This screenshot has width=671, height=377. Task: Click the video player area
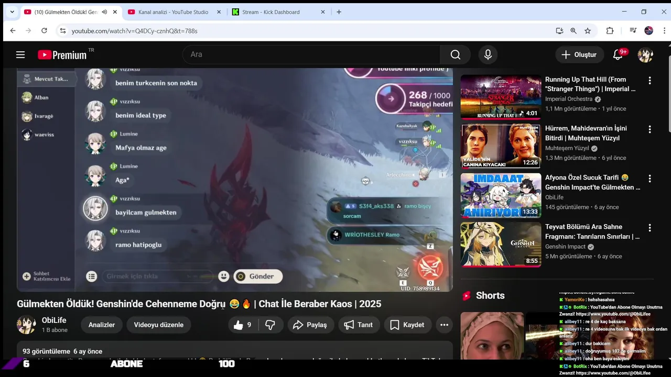pos(235,180)
